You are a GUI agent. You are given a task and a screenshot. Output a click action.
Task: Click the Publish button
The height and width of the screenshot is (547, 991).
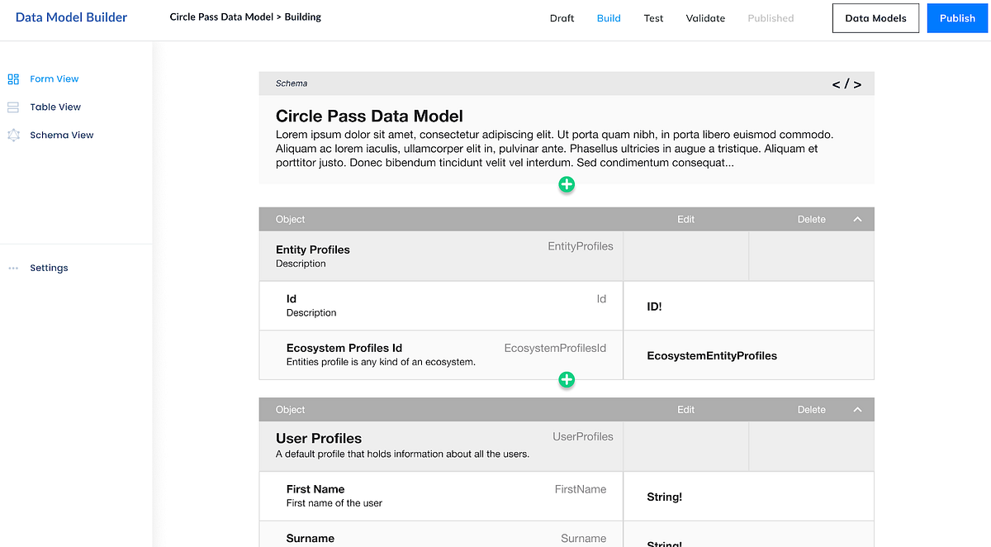(x=957, y=17)
